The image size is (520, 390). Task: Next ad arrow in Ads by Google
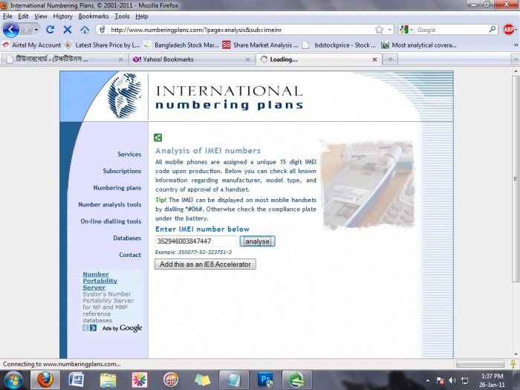[93, 328]
